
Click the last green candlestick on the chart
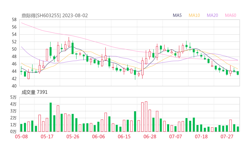(238, 73)
